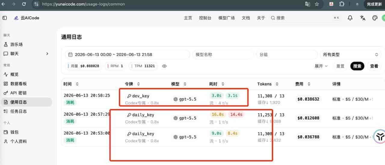Viewport: 385px width, 165px height.
Task: Bookmark this page with the star icon
Action: coord(317,4)
